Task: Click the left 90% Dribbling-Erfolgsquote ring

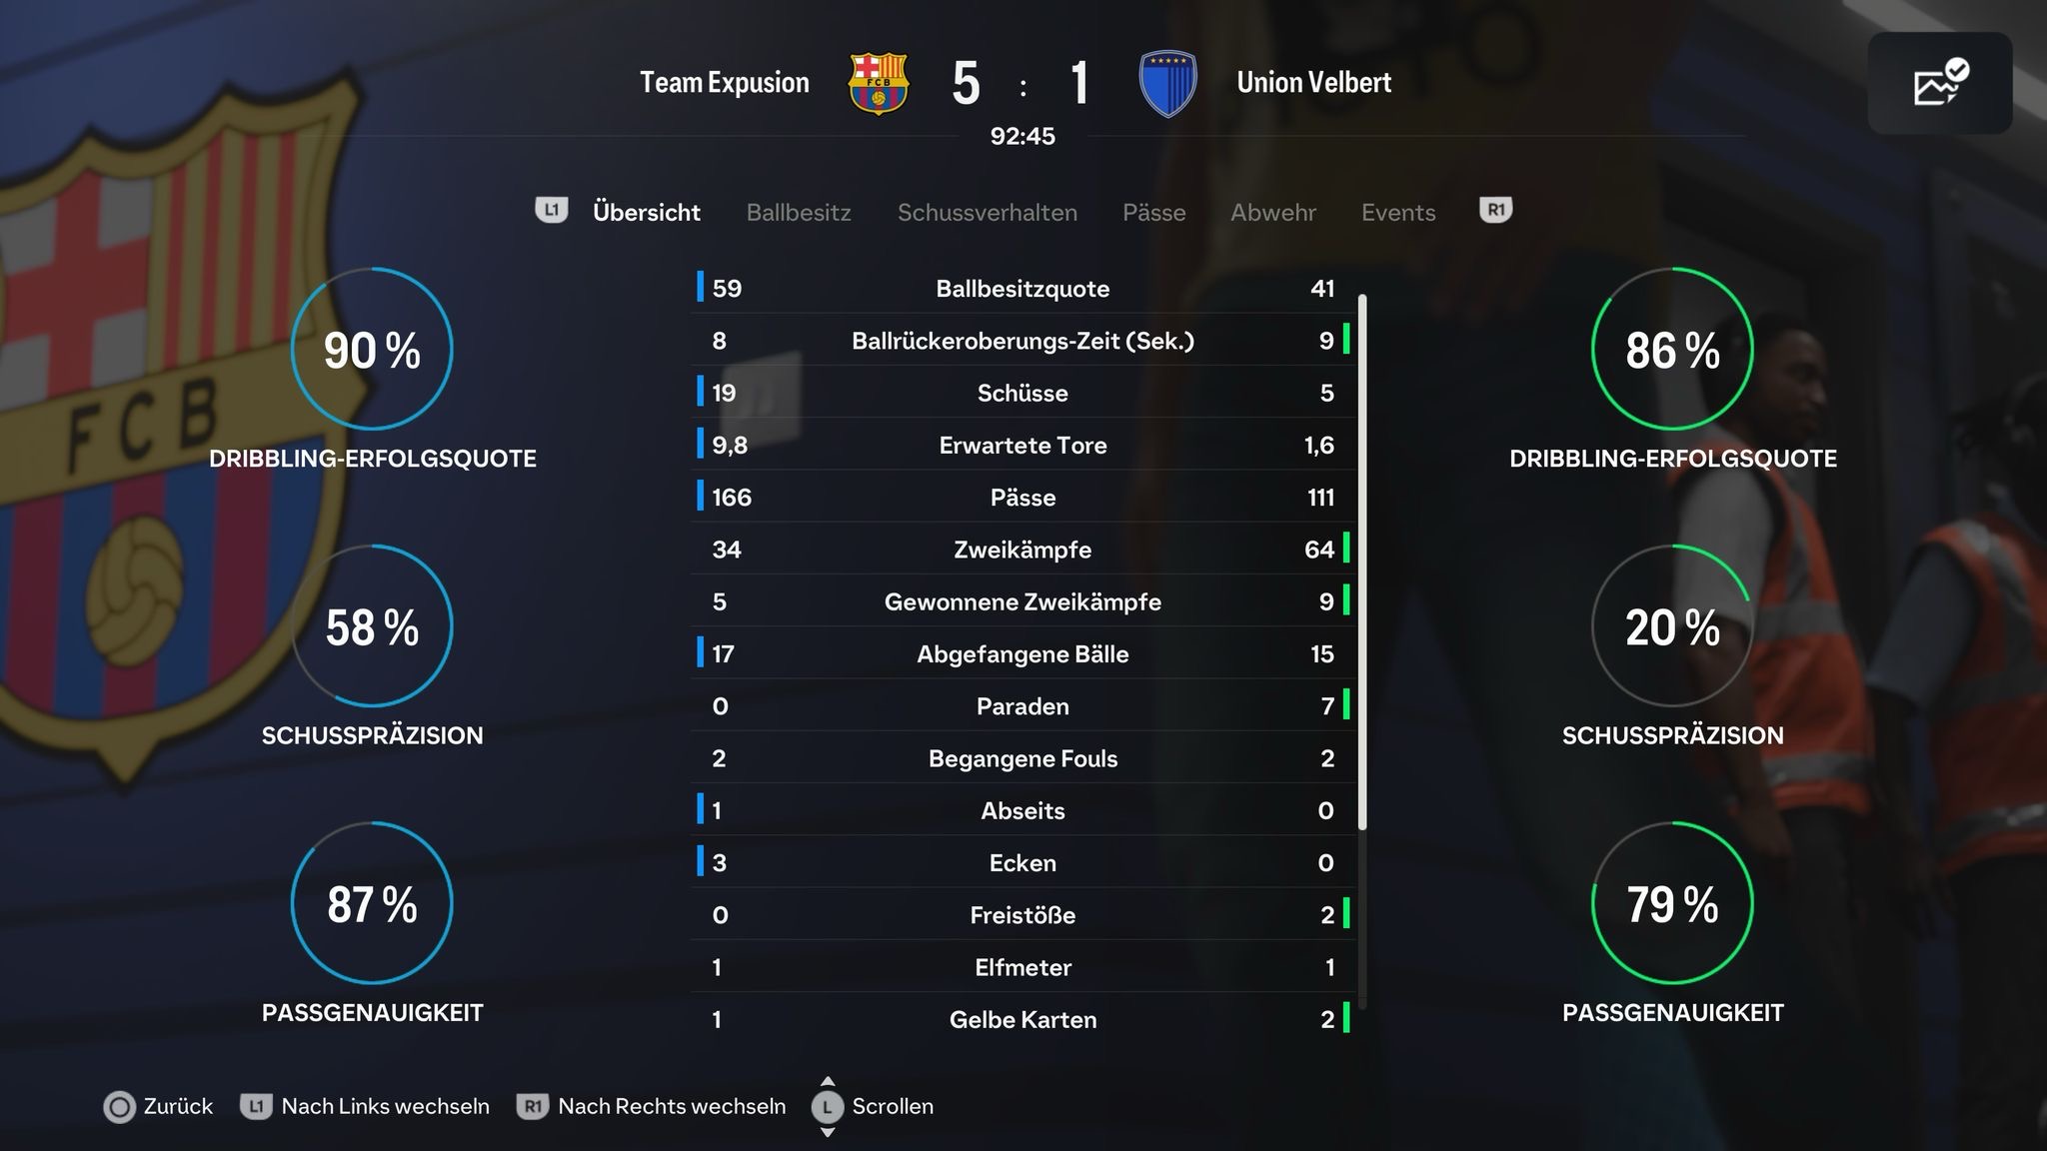Action: pos(372,349)
